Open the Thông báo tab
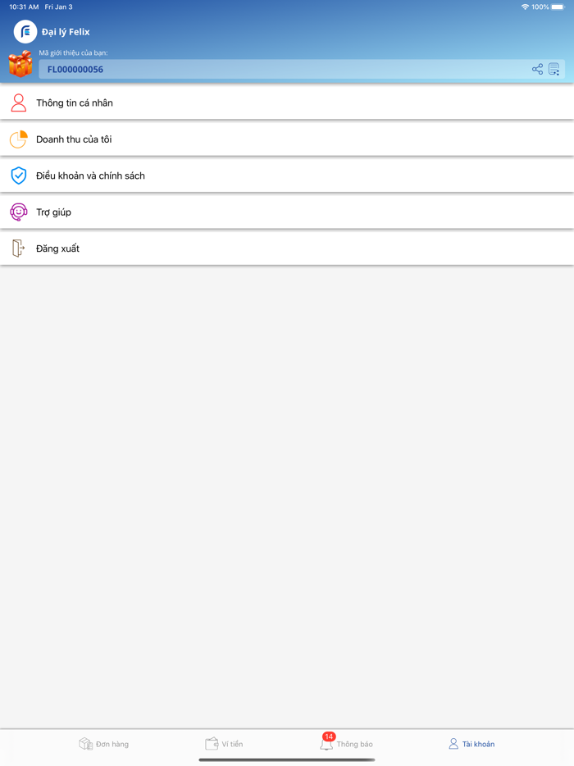Image resolution: width=574 pixels, height=766 pixels. 346,744
